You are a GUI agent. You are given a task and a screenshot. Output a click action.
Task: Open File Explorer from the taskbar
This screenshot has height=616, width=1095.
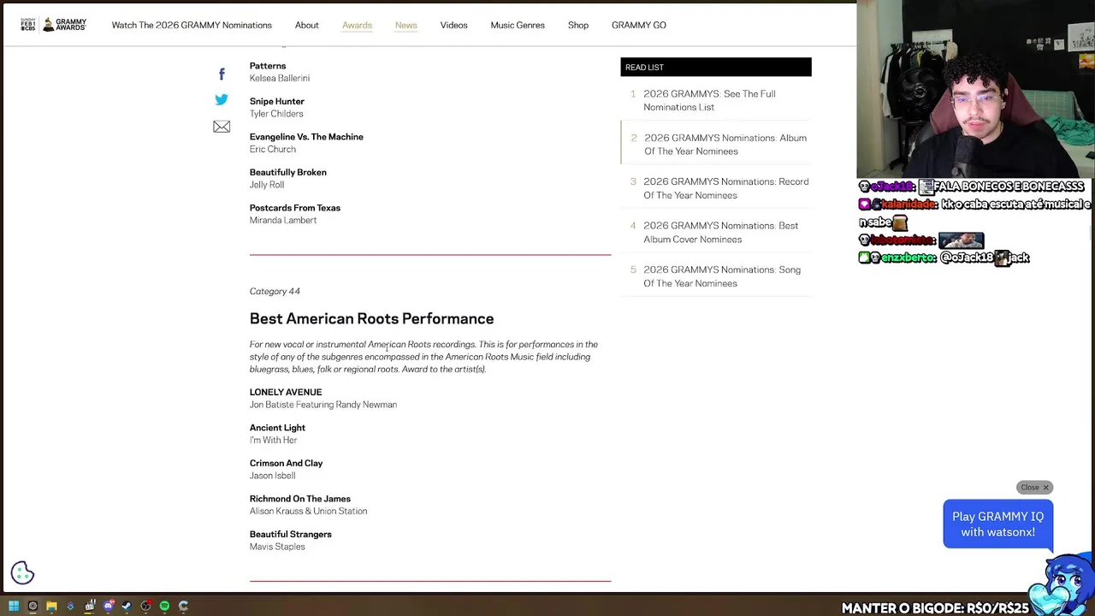(x=51, y=606)
